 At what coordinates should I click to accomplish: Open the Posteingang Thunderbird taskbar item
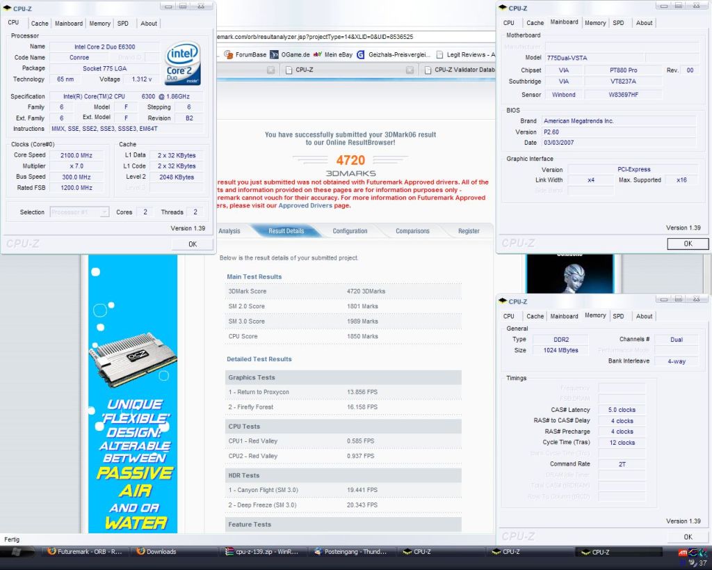(353, 552)
